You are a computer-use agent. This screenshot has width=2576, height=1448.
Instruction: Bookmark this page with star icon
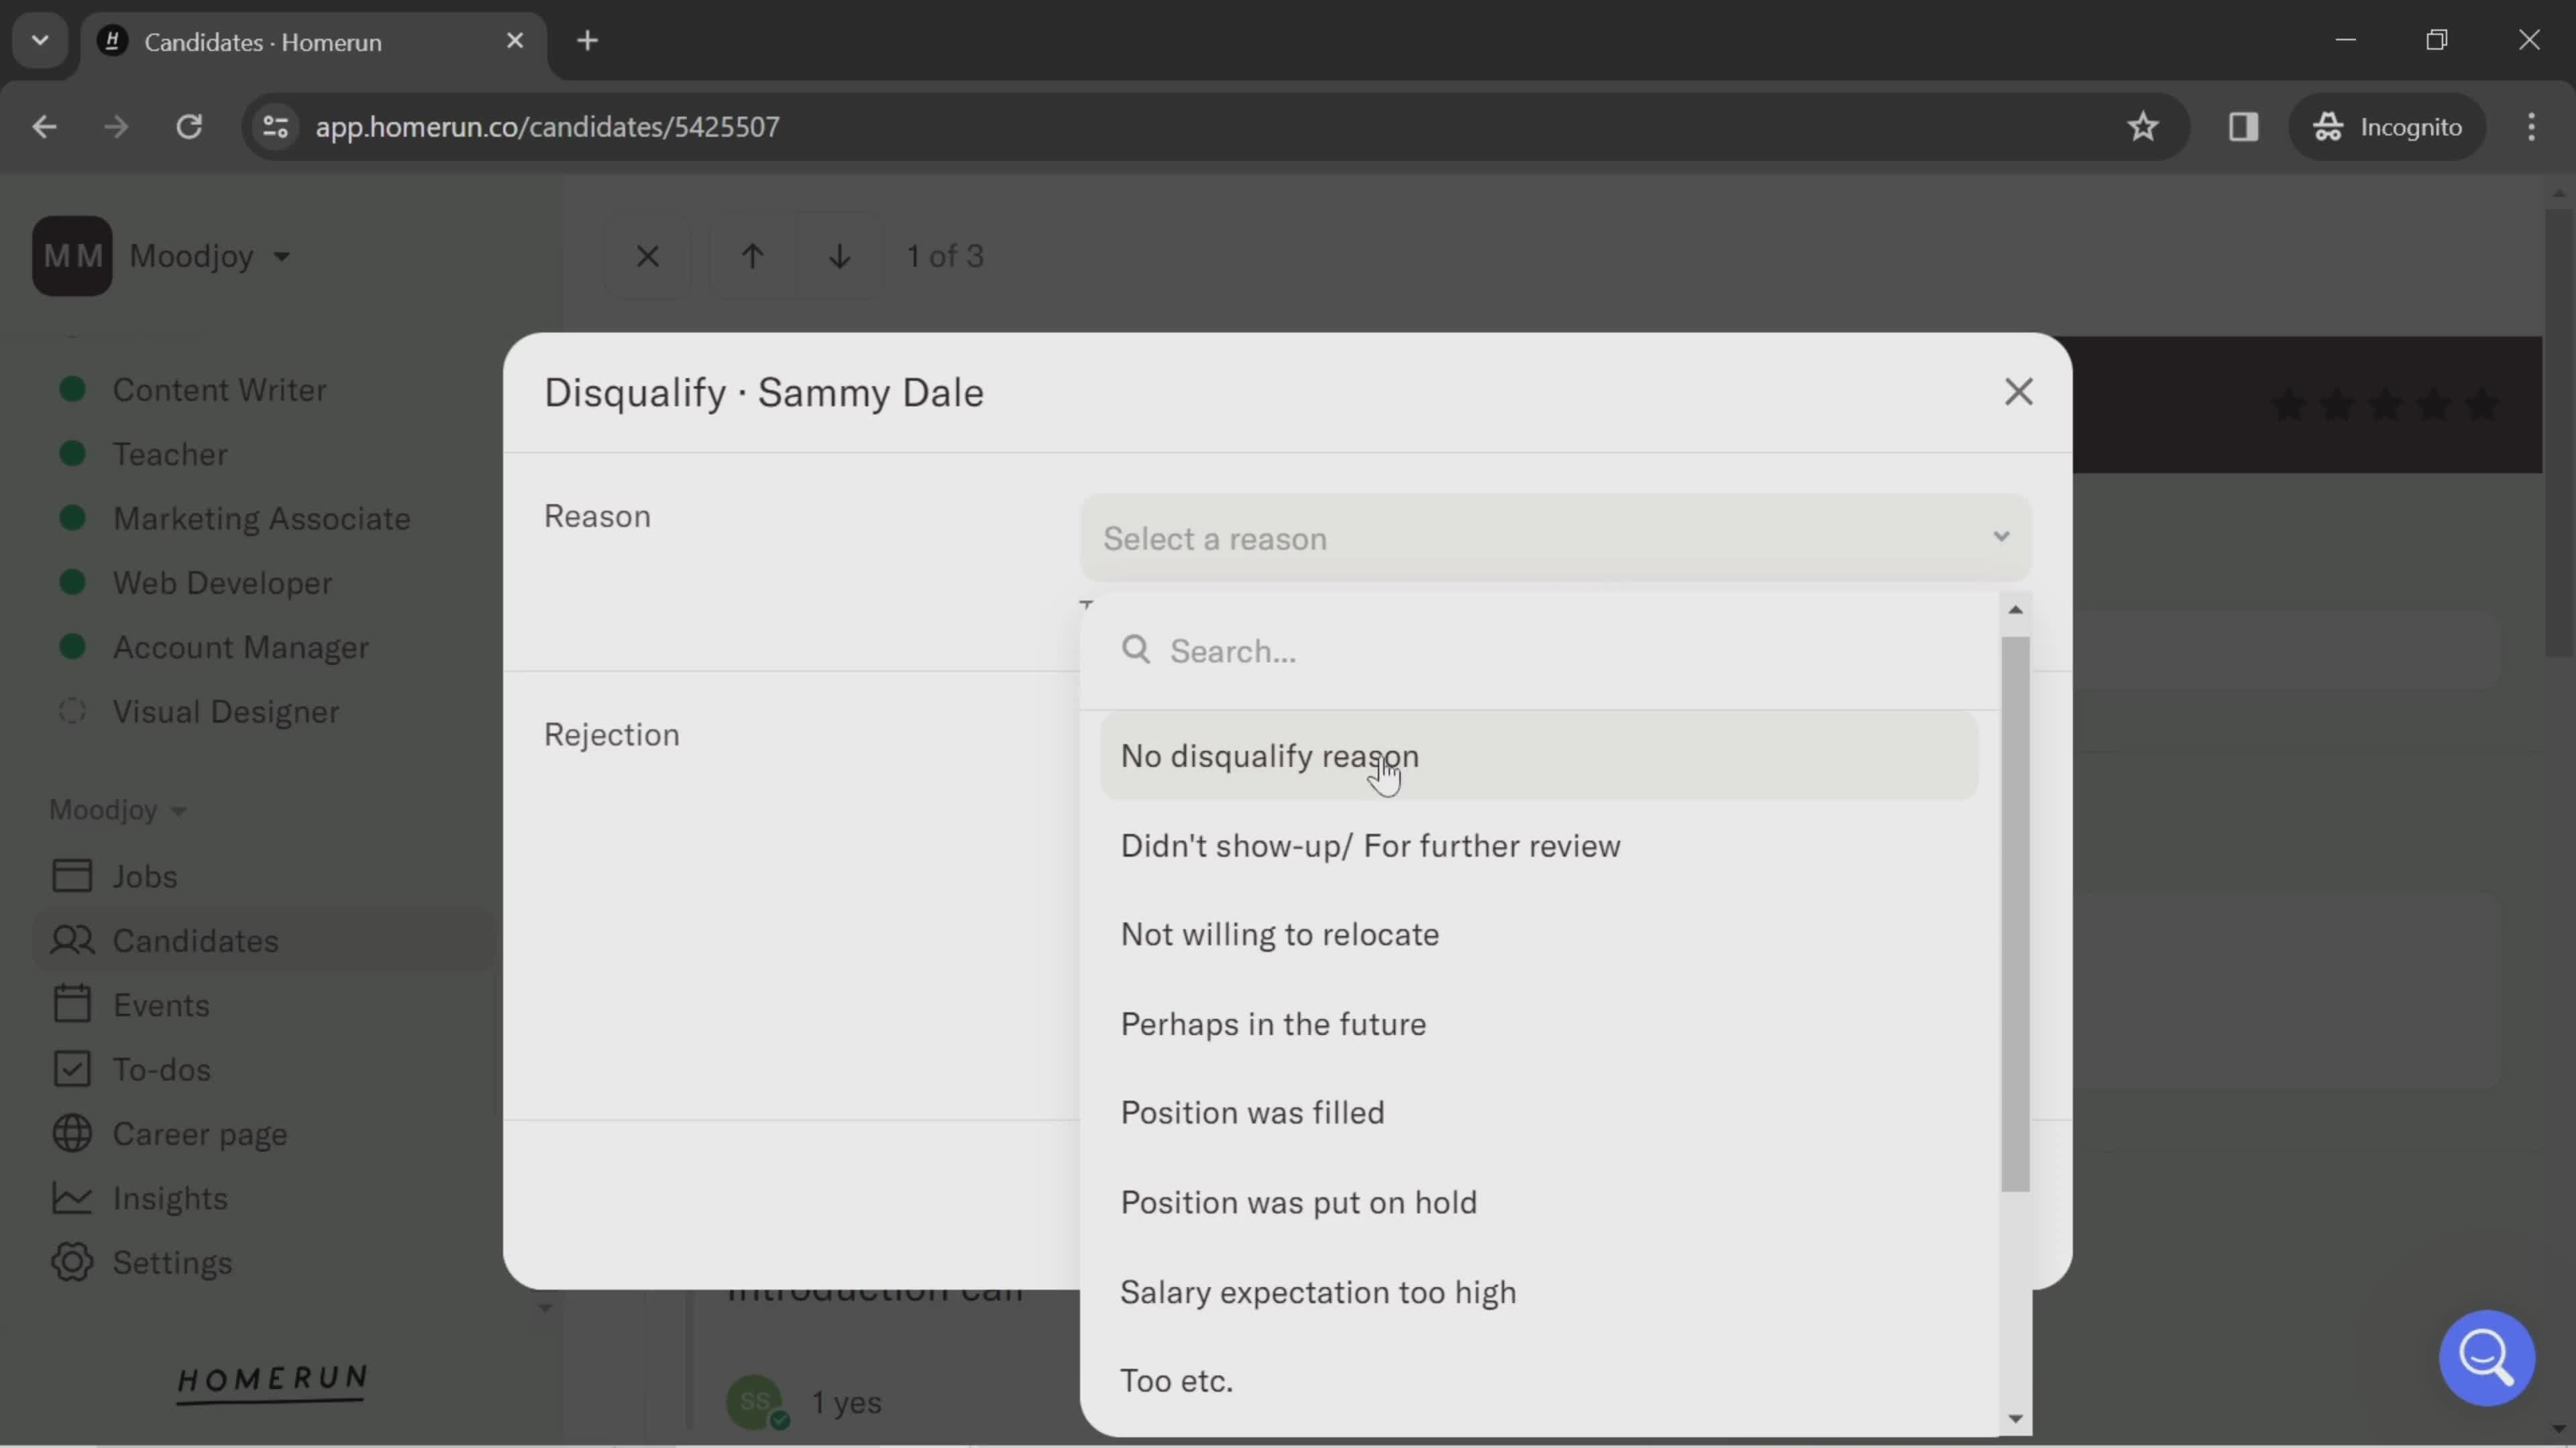pos(2142,127)
